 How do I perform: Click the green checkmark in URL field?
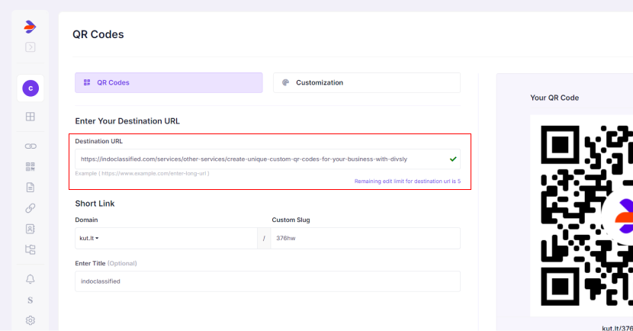click(453, 159)
